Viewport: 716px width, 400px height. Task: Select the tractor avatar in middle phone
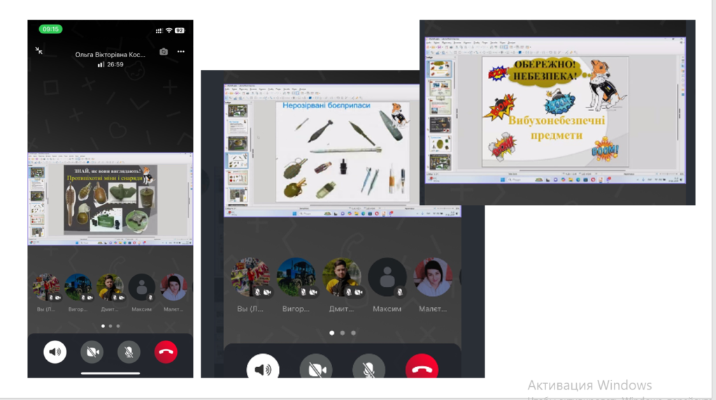coord(296,278)
